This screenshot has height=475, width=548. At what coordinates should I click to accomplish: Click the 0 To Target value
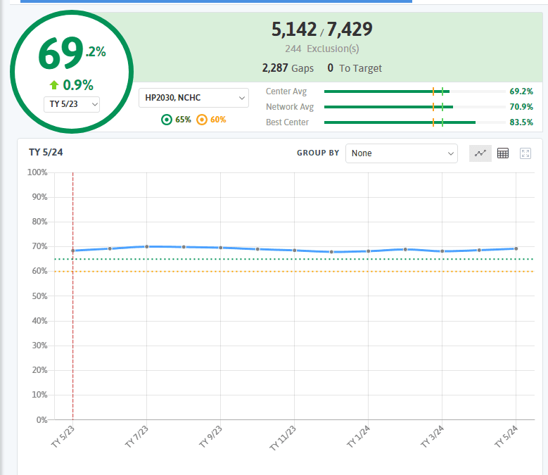click(355, 68)
